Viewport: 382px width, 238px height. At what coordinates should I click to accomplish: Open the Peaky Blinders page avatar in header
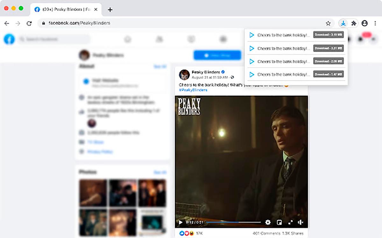(84, 55)
